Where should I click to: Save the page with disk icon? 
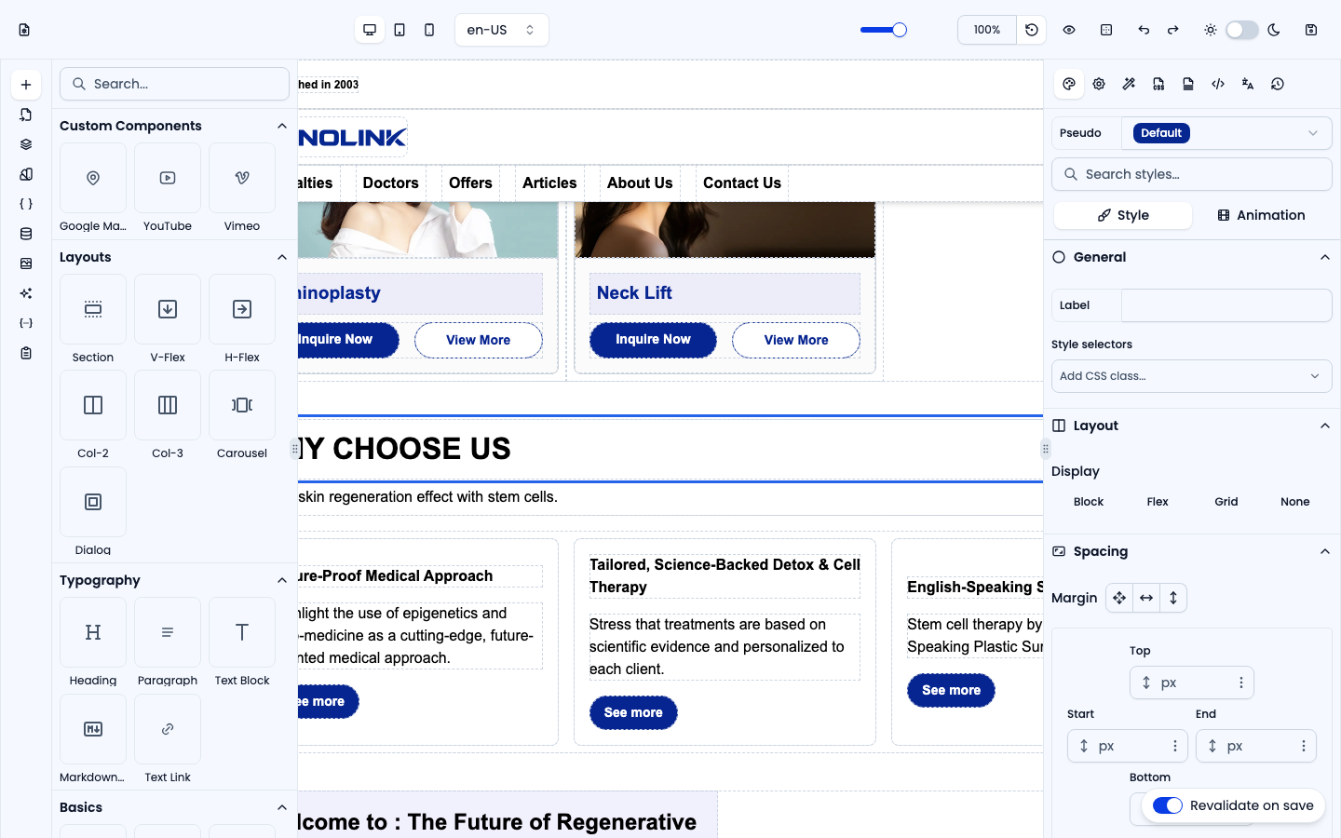(x=1311, y=30)
